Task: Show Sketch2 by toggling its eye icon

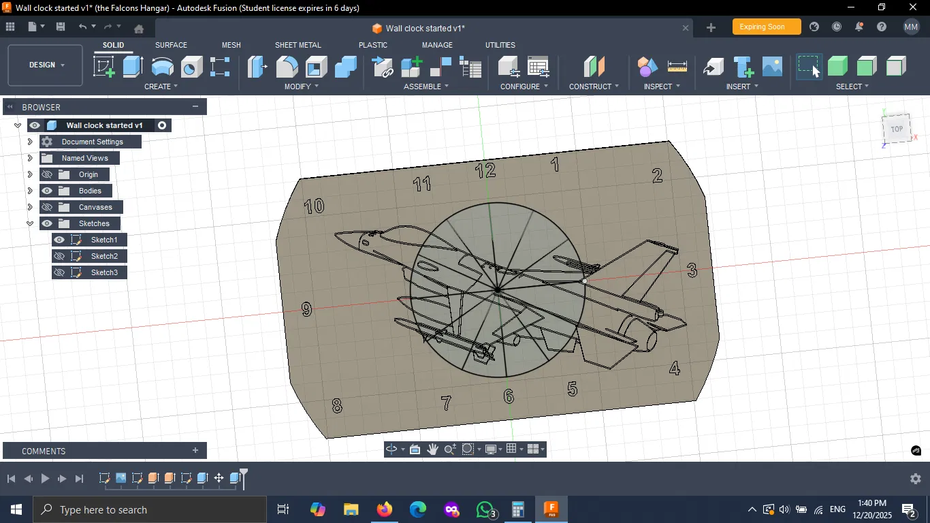Action: pos(59,256)
